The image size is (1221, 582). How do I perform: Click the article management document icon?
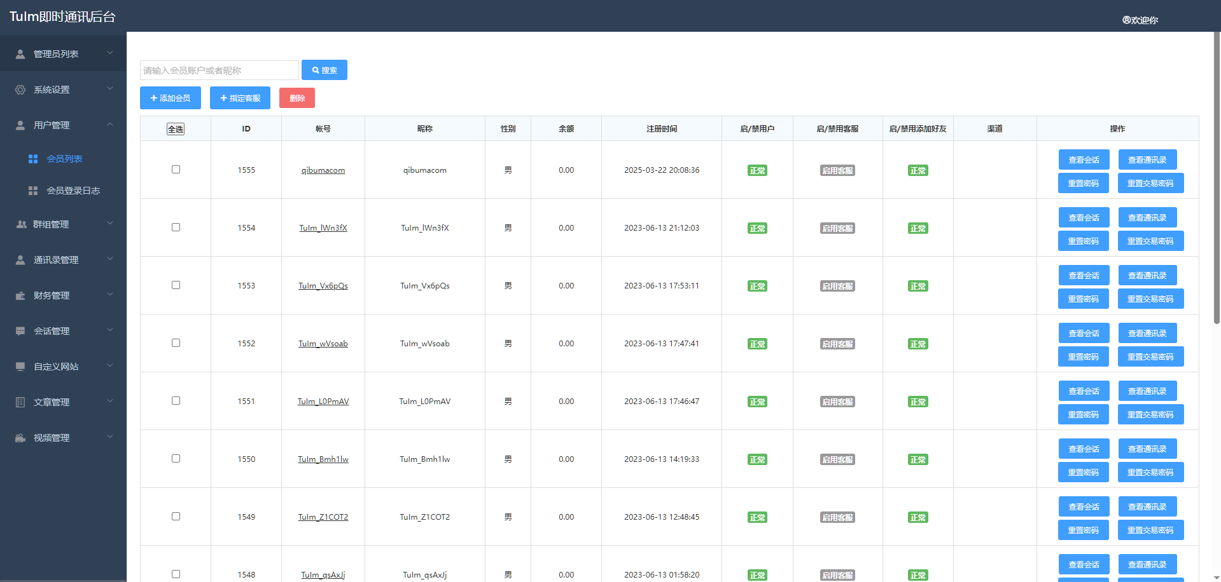click(20, 402)
